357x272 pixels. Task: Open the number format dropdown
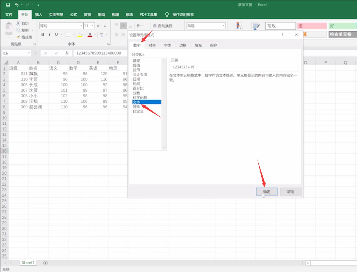coord(223,26)
